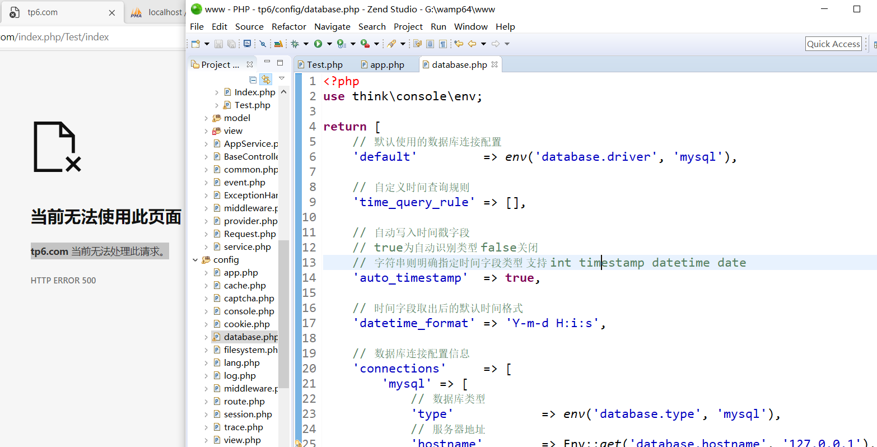Click the monitor terminal icon in toolbar
Image resolution: width=877 pixels, height=447 pixels.
click(x=247, y=44)
